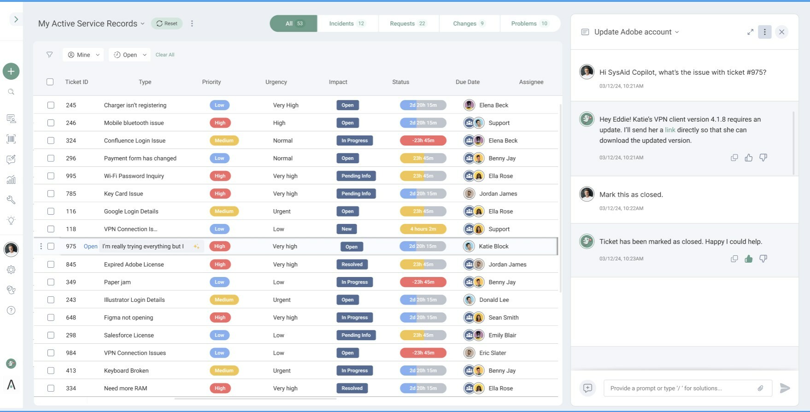This screenshot has width=810, height=412.
Task: Toggle the select-all checkbox in header
Action: (x=50, y=82)
